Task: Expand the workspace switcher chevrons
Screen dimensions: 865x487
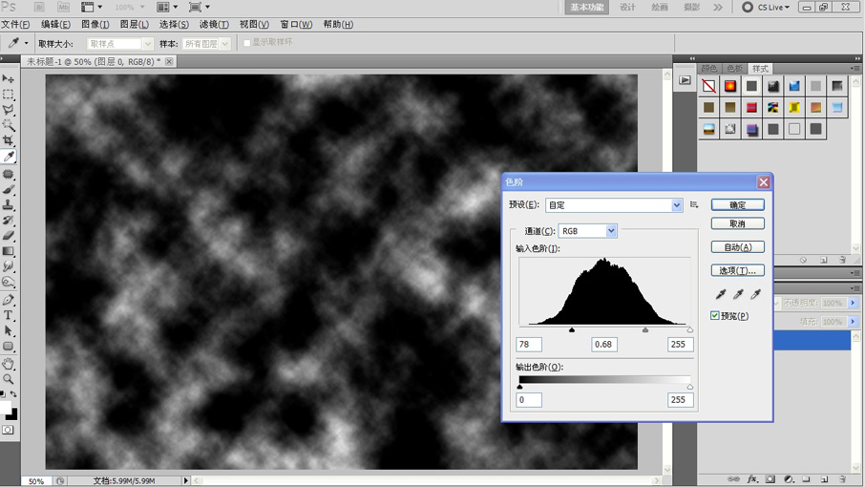Action: [718, 8]
